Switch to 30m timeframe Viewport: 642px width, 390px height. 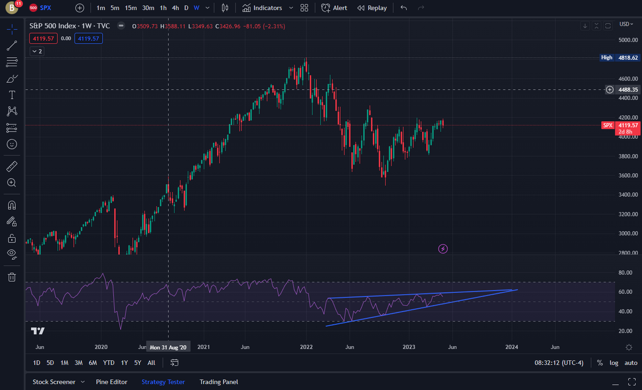[x=148, y=8]
